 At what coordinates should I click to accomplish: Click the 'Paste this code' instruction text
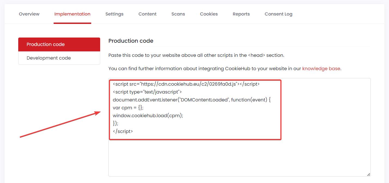(x=196, y=55)
